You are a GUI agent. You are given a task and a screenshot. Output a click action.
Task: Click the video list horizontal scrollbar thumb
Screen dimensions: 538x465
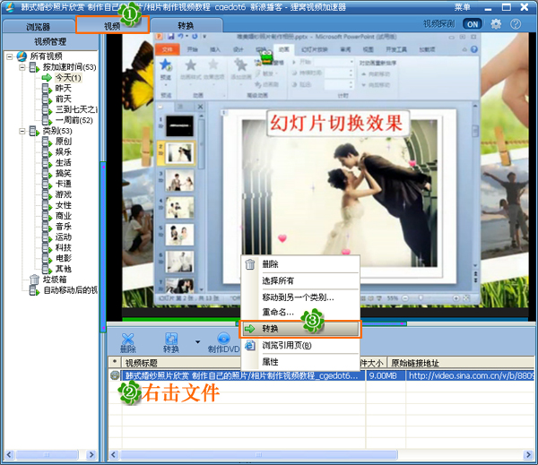click(x=259, y=455)
